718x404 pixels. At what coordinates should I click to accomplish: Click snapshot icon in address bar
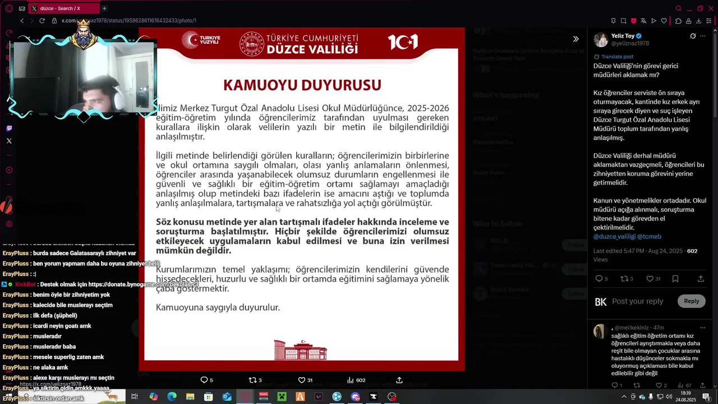(x=623, y=21)
